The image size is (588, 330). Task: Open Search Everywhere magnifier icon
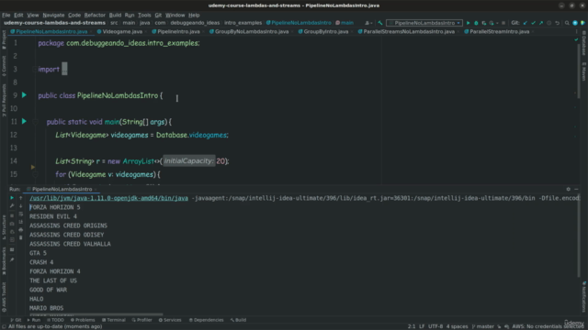click(x=567, y=23)
